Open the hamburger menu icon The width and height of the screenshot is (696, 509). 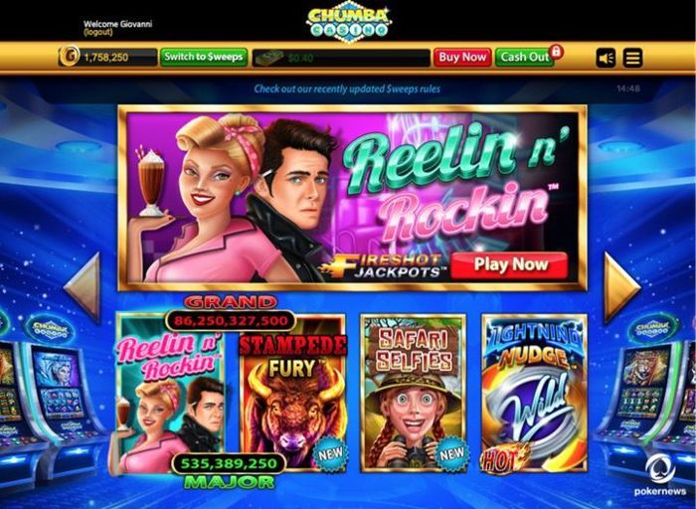[x=632, y=58]
